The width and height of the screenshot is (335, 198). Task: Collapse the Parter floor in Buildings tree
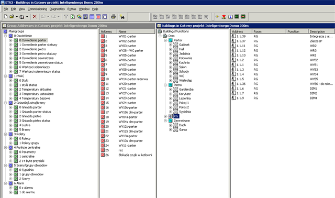pos(165,40)
